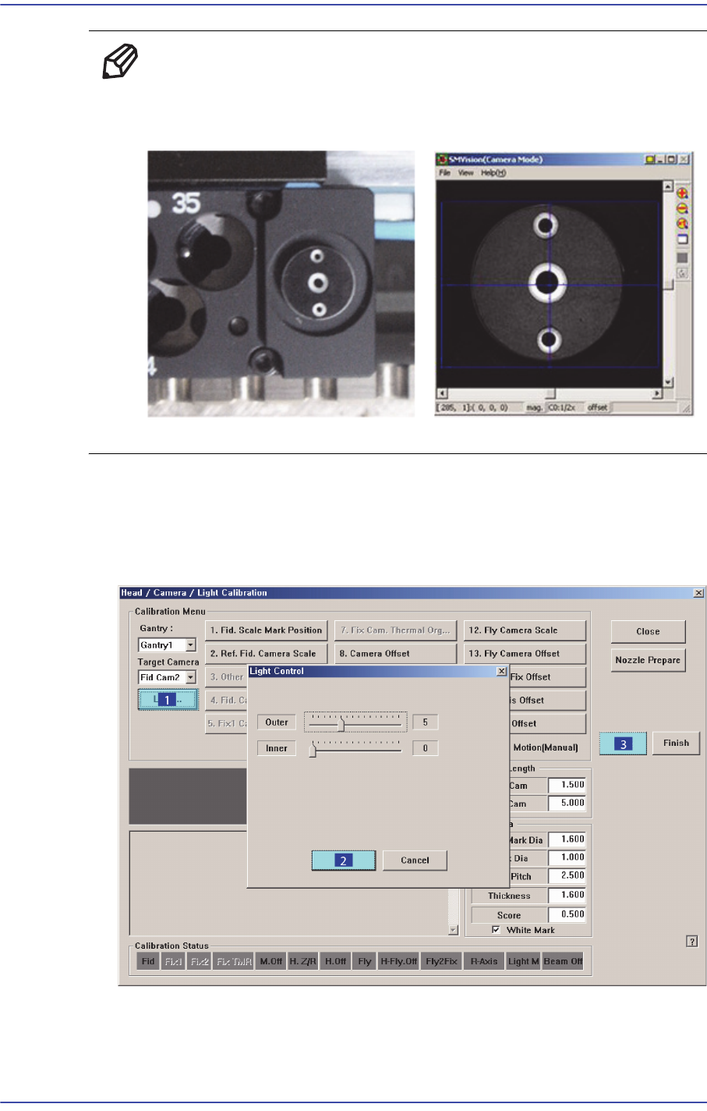Click the Fly calibration status indicator
The image size is (707, 1111).
(x=365, y=961)
